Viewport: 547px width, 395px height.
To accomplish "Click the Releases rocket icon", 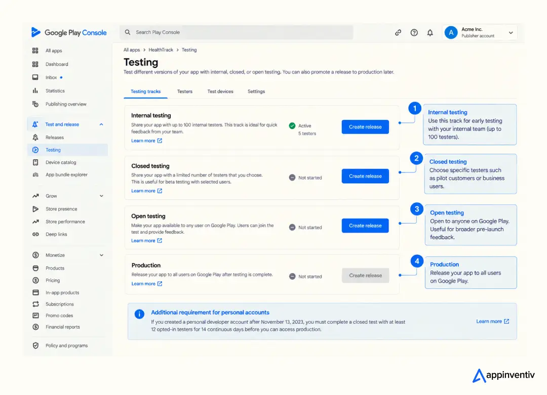I will (35, 137).
